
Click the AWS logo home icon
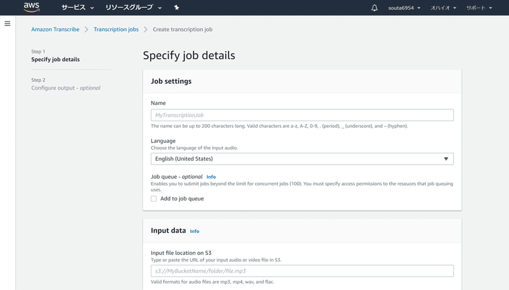tap(31, 8)
